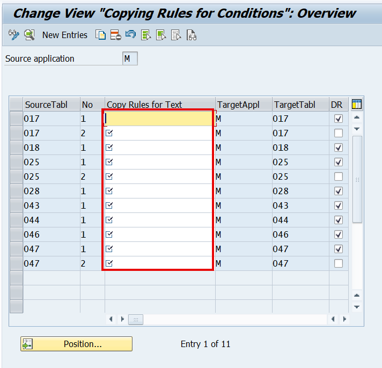Click the select-all corner cell of table

pyautogui.click(x=16, y=104)
